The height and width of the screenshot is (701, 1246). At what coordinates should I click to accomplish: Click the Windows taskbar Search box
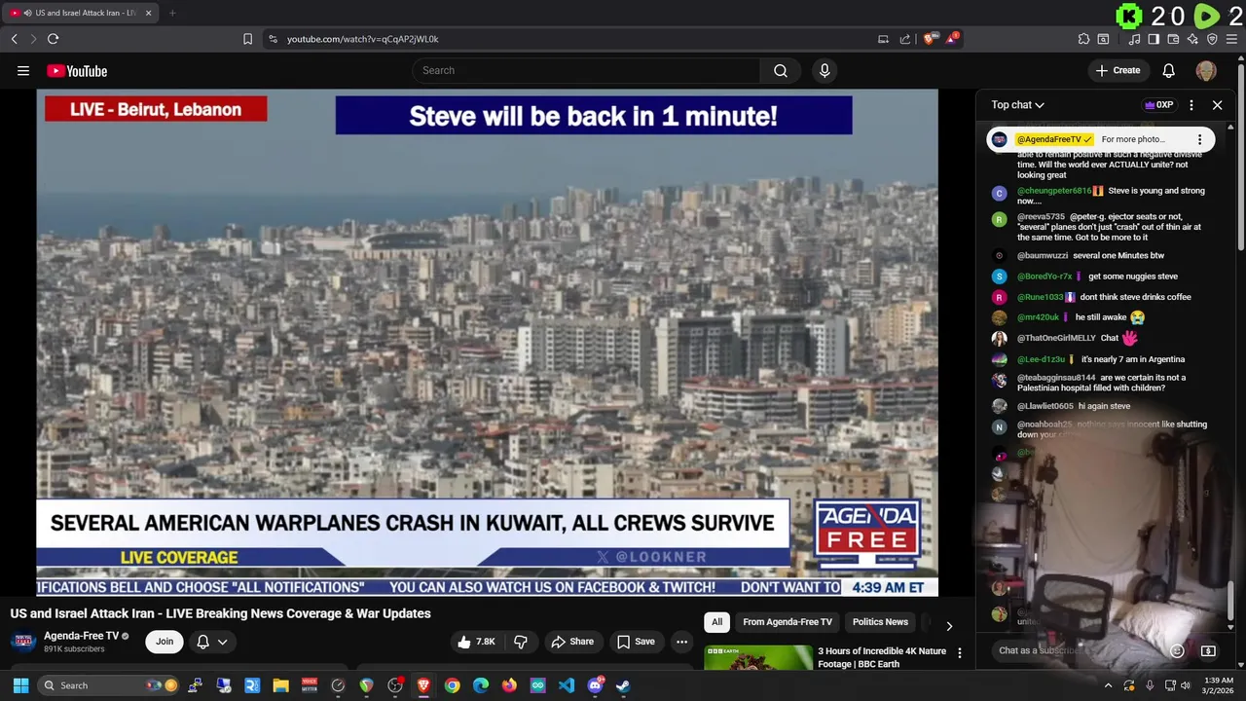pyautogui.click(x=110, y=685)
